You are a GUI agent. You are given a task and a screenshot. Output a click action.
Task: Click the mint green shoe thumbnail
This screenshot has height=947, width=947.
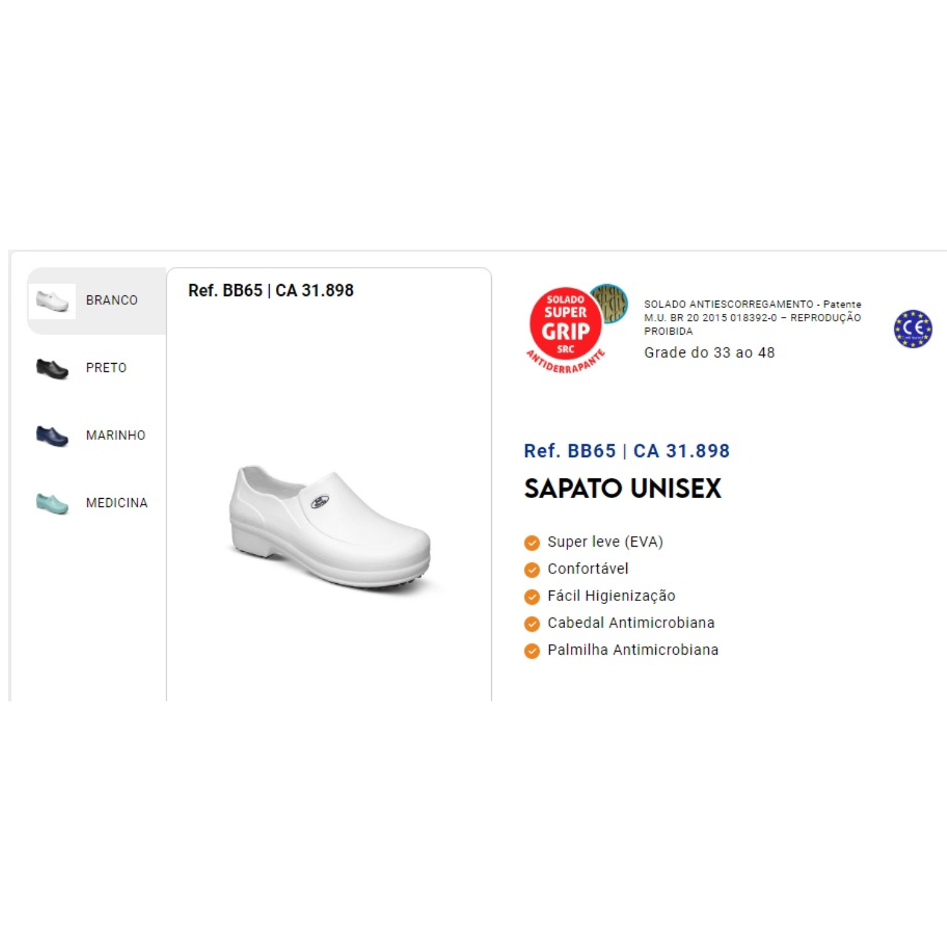(x=52, y=504)
